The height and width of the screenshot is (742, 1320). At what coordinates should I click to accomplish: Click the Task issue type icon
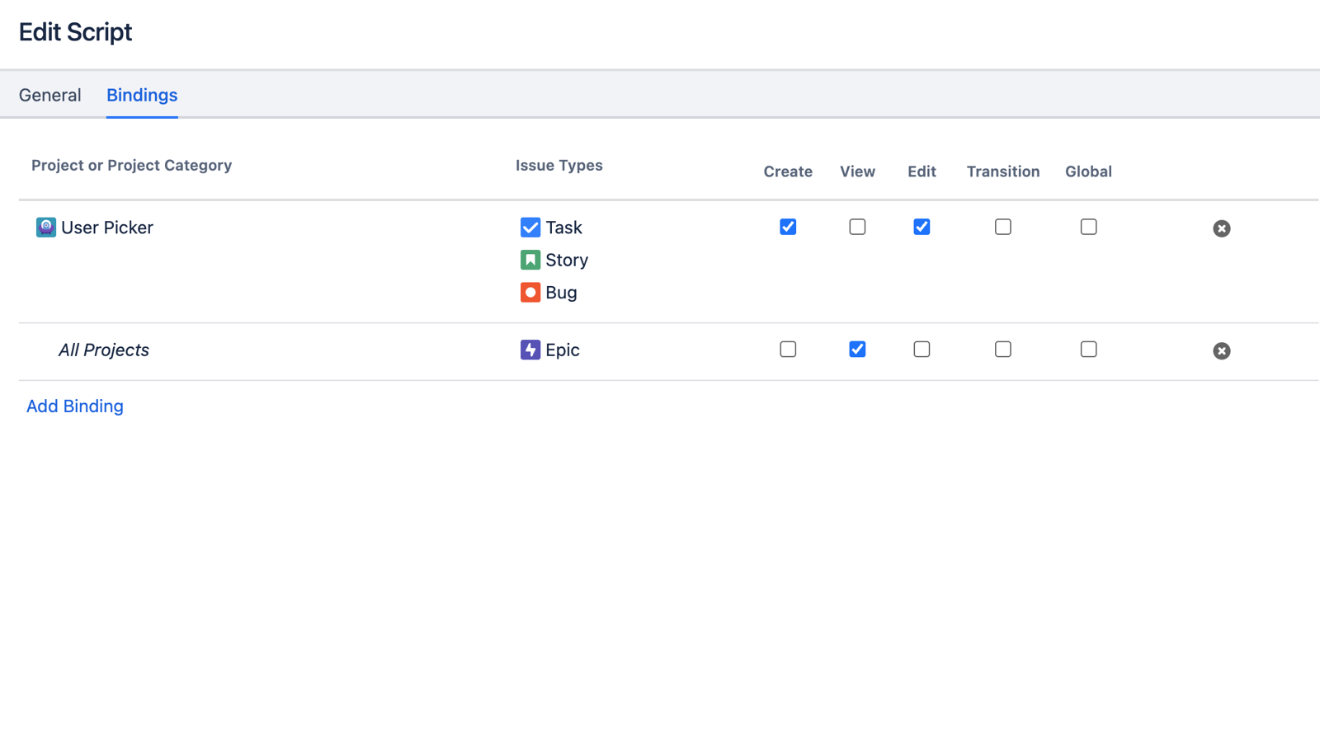[x=530, y=228]
